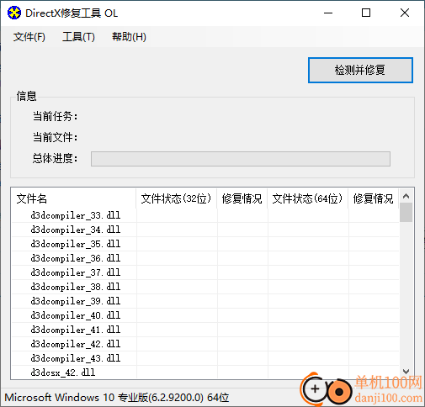Screen dimensions: 425x407
Task: Select row d3dcompiler_43.dll
Action: pyautogui.click(x=205, y=358)
